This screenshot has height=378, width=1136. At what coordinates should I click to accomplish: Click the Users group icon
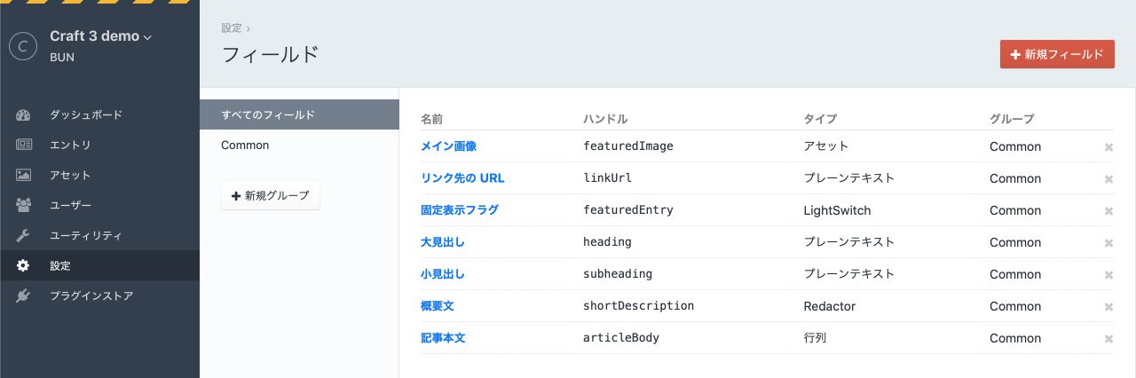24,205
